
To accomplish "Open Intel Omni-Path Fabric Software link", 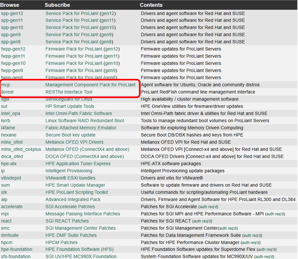I will point(79,113).
